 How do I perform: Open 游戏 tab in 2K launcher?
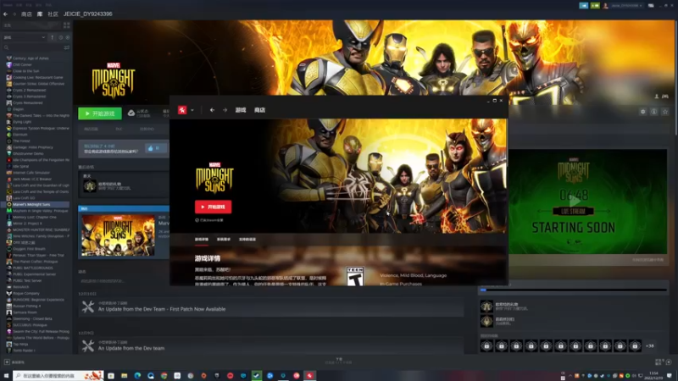241,110
